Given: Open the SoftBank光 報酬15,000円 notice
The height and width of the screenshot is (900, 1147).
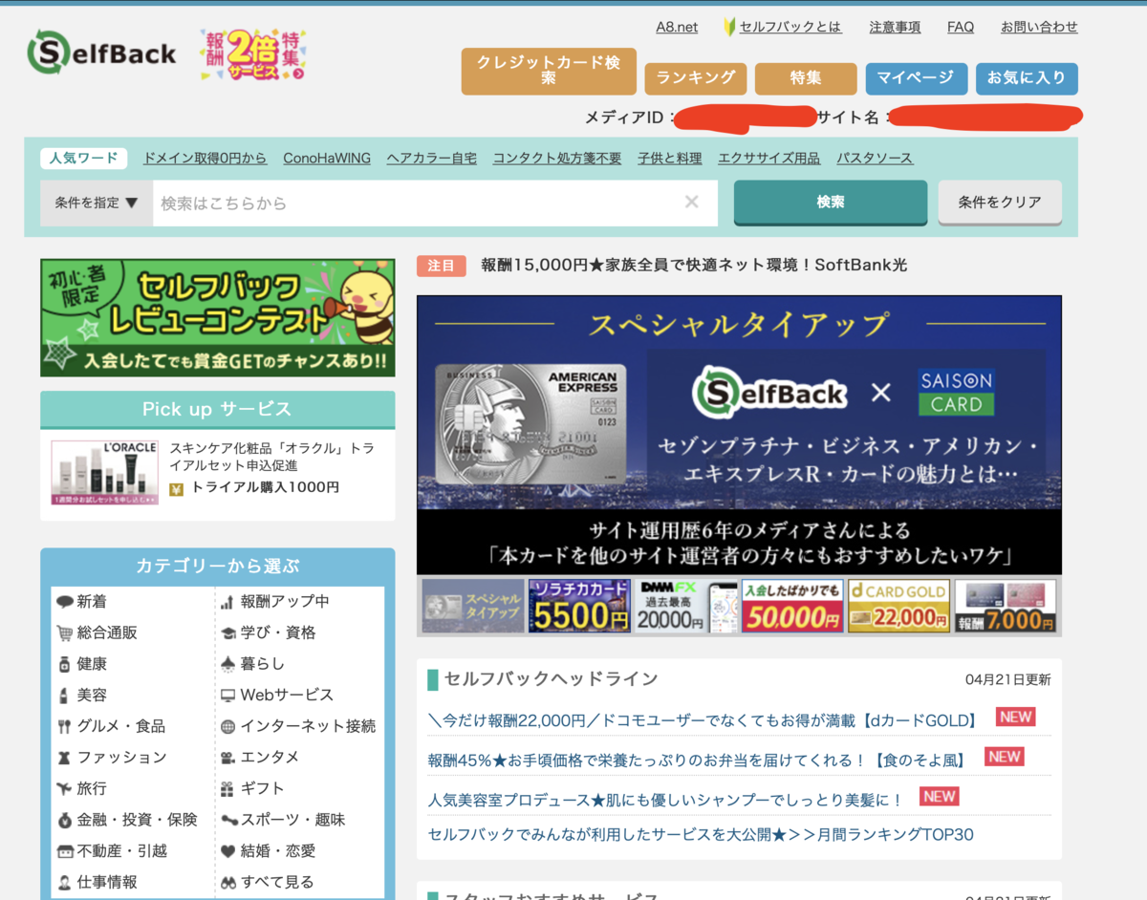Looking at the screenshot, I should click(694, 265).
